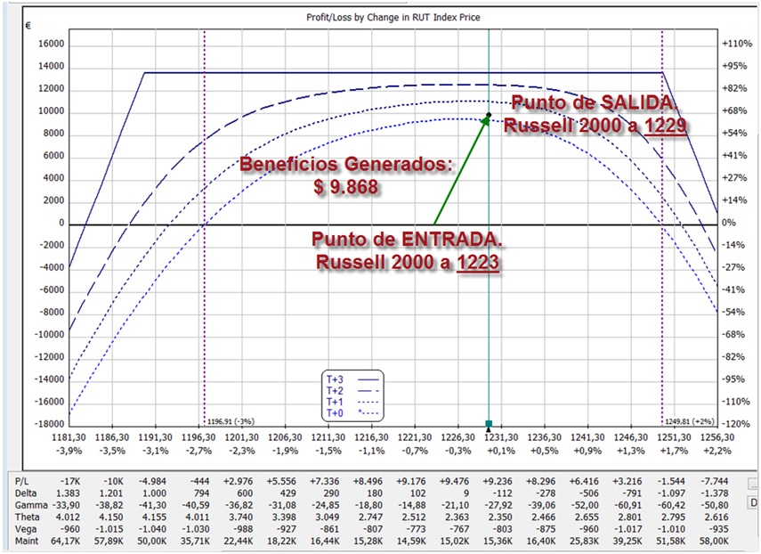Click the Theta value 4.155

tap(154, 517)
